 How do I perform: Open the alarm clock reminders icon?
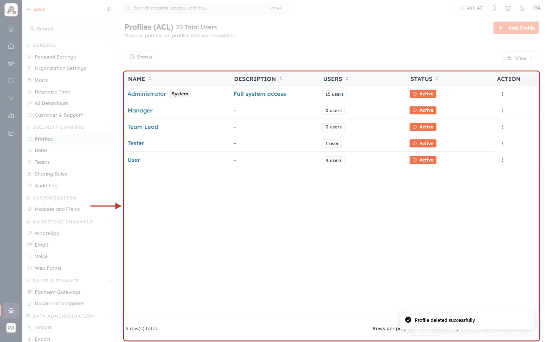click(x=508, y=8)
